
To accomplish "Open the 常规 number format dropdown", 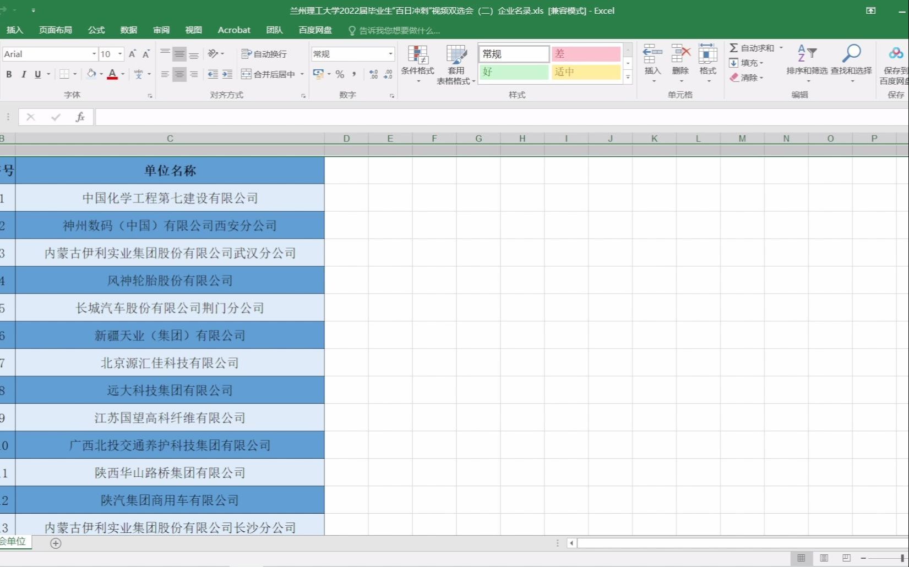I will [391, 53].
